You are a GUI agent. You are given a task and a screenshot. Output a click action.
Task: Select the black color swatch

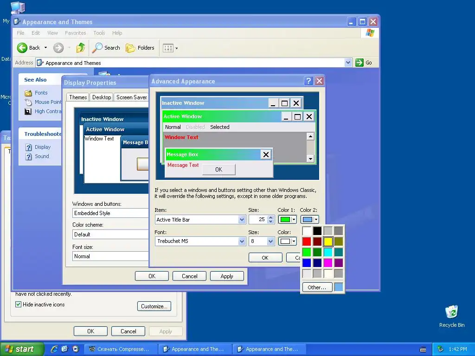click(x=317, y=231)
